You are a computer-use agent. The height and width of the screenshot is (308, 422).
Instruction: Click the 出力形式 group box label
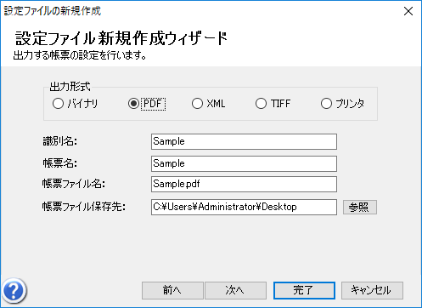tap(70, 87)
